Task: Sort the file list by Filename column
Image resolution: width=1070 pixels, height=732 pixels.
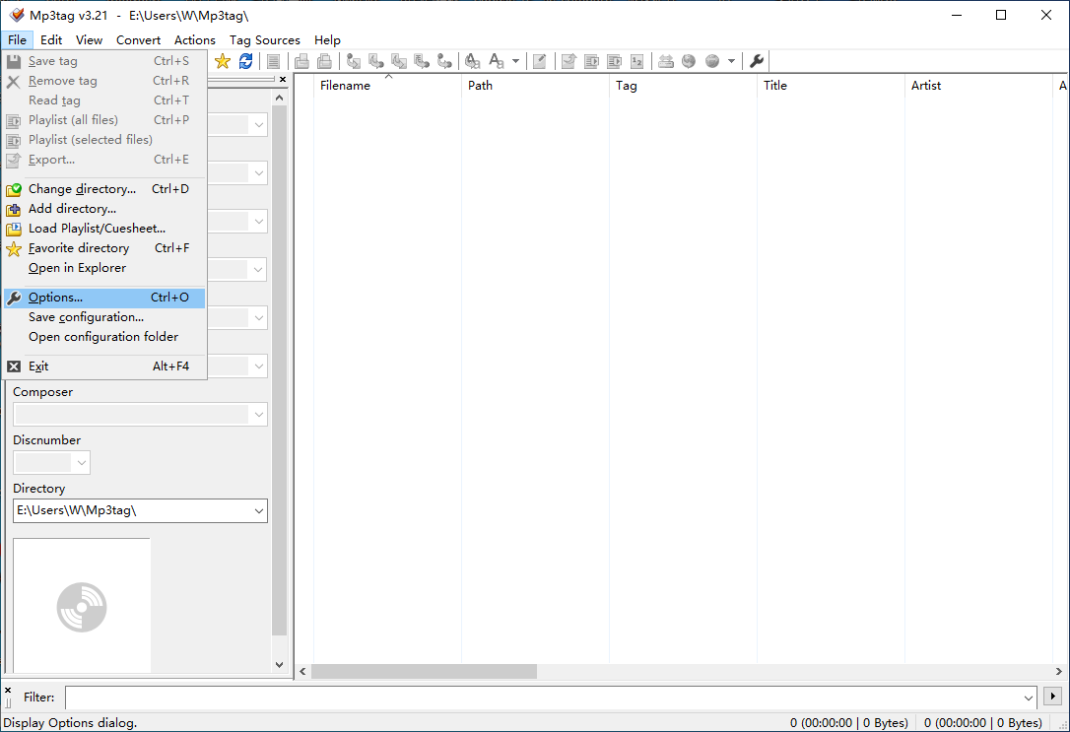Action: 387,86
